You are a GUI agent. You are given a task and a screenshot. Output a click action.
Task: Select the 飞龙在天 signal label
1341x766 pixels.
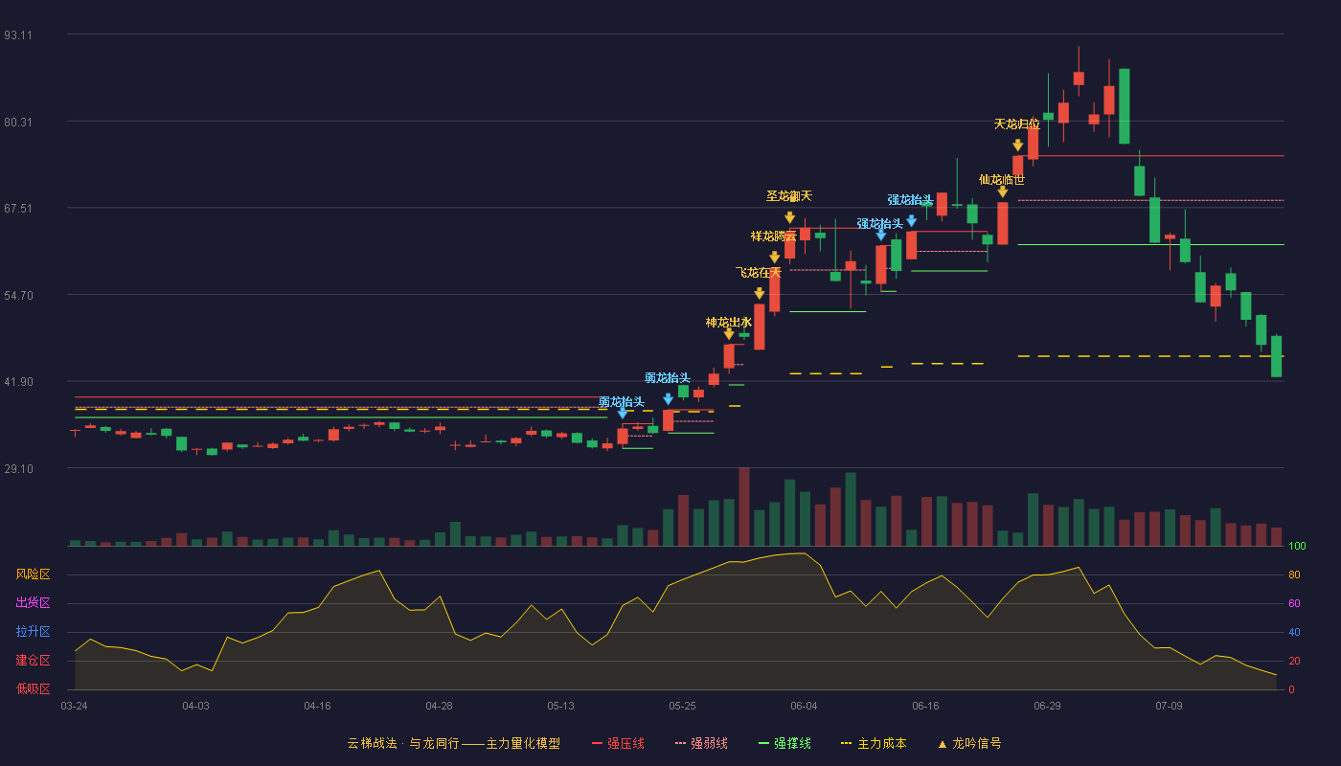point(760,273)
